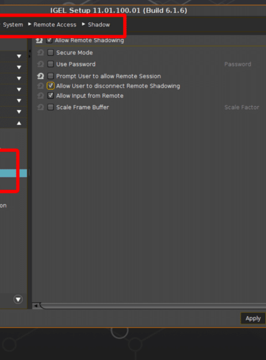Viewport: 266px width, 360px height.
Task: Reset icon beside Allow Input from Remote
Action: click(40, 95)
